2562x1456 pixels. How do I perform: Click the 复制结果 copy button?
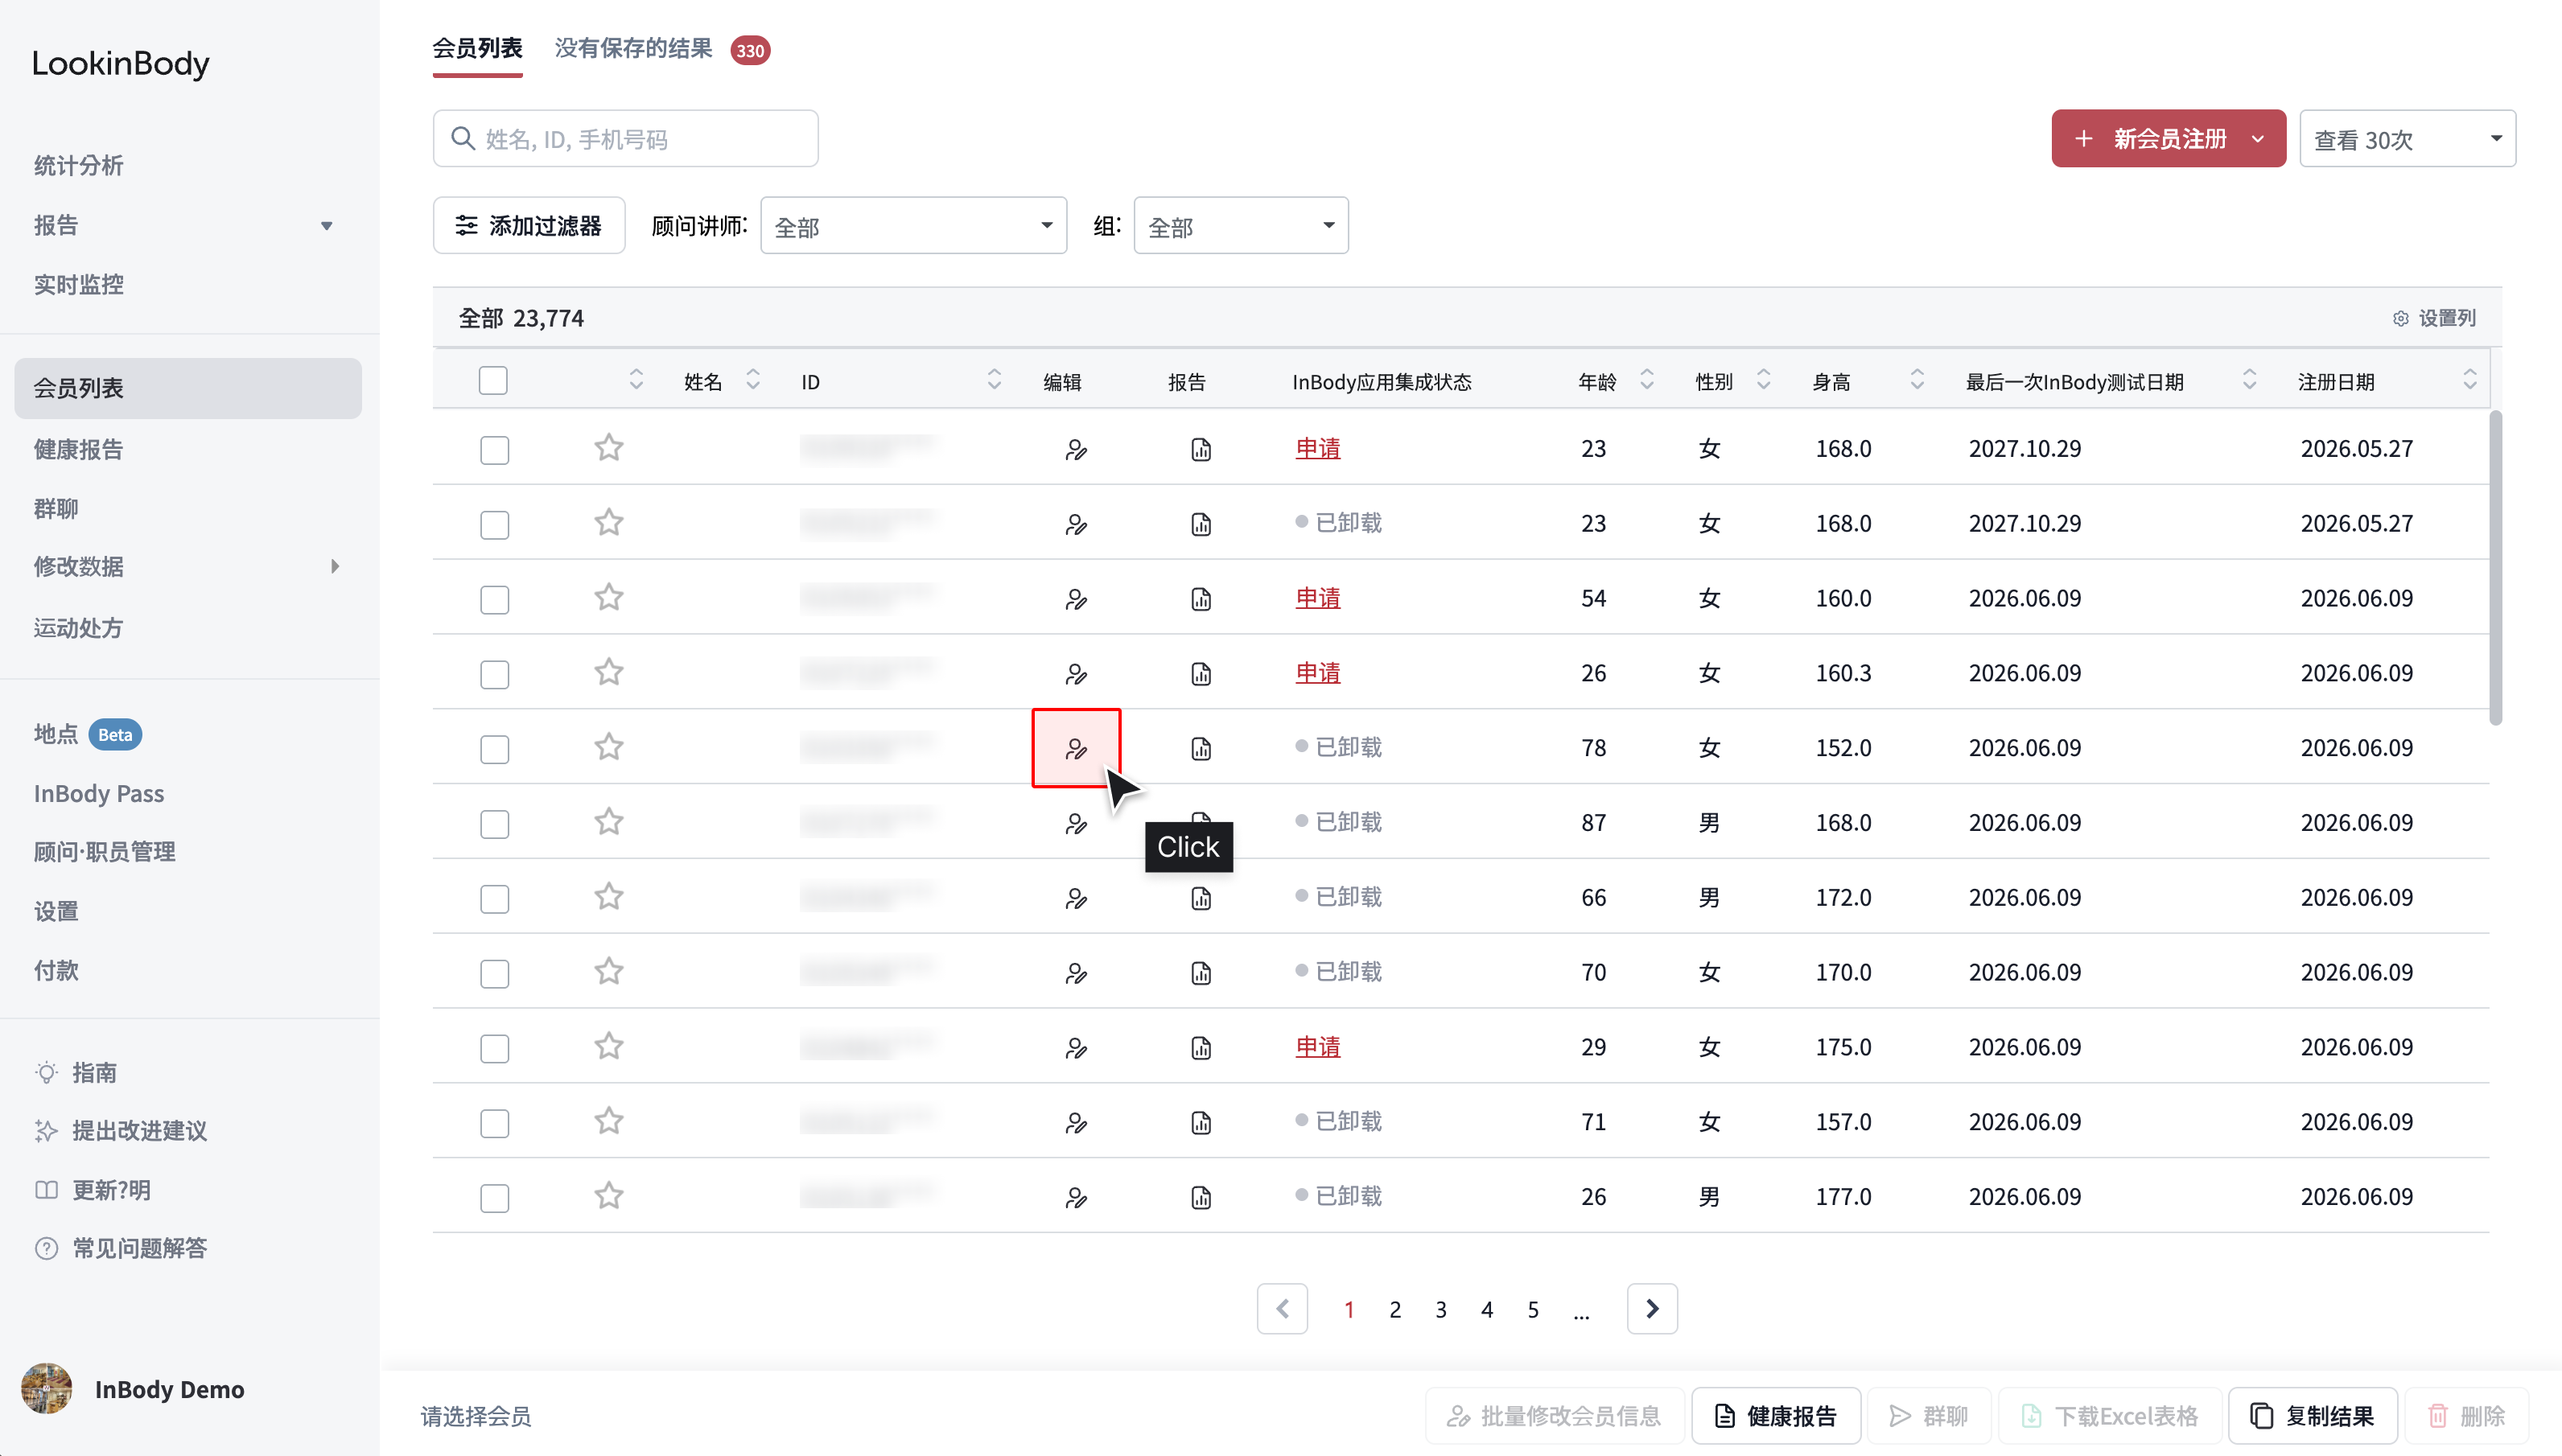pyautogui.click(x=2312, y=1416)
